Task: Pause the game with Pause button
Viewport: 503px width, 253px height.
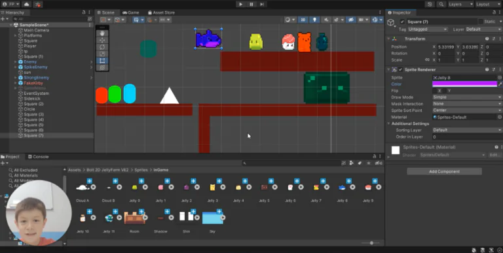Action: [251, 4]
